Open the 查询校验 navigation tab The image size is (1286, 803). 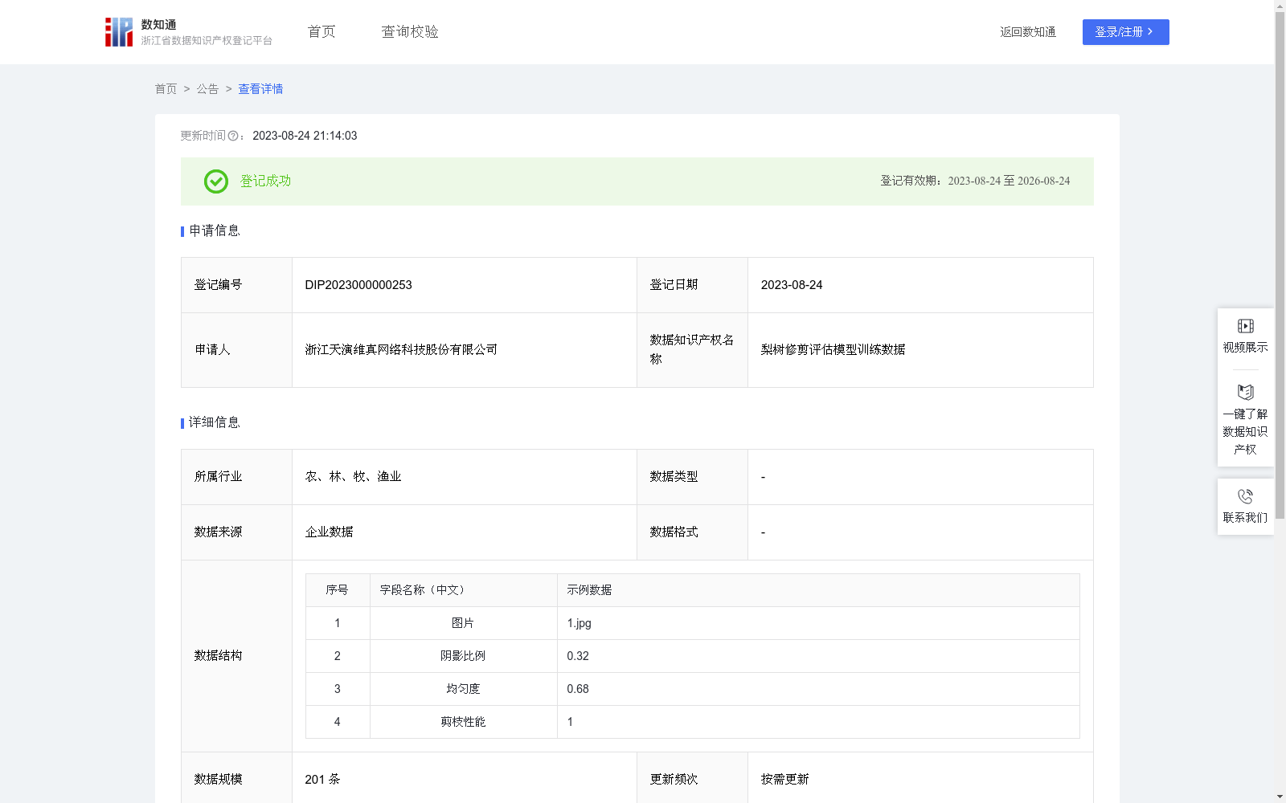(x=410, y=32)
